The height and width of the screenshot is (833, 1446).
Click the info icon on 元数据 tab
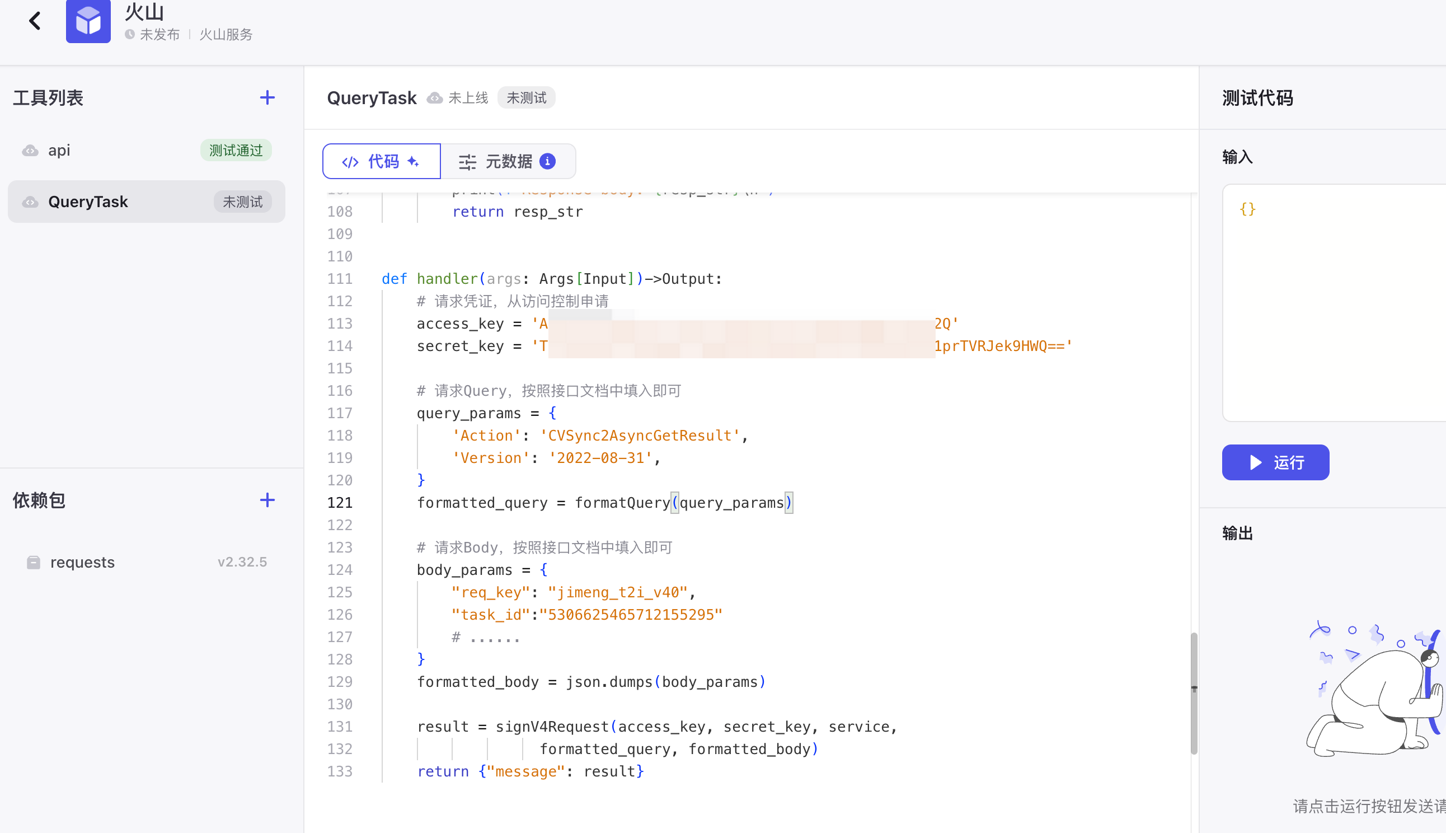(x=547, y=161)
